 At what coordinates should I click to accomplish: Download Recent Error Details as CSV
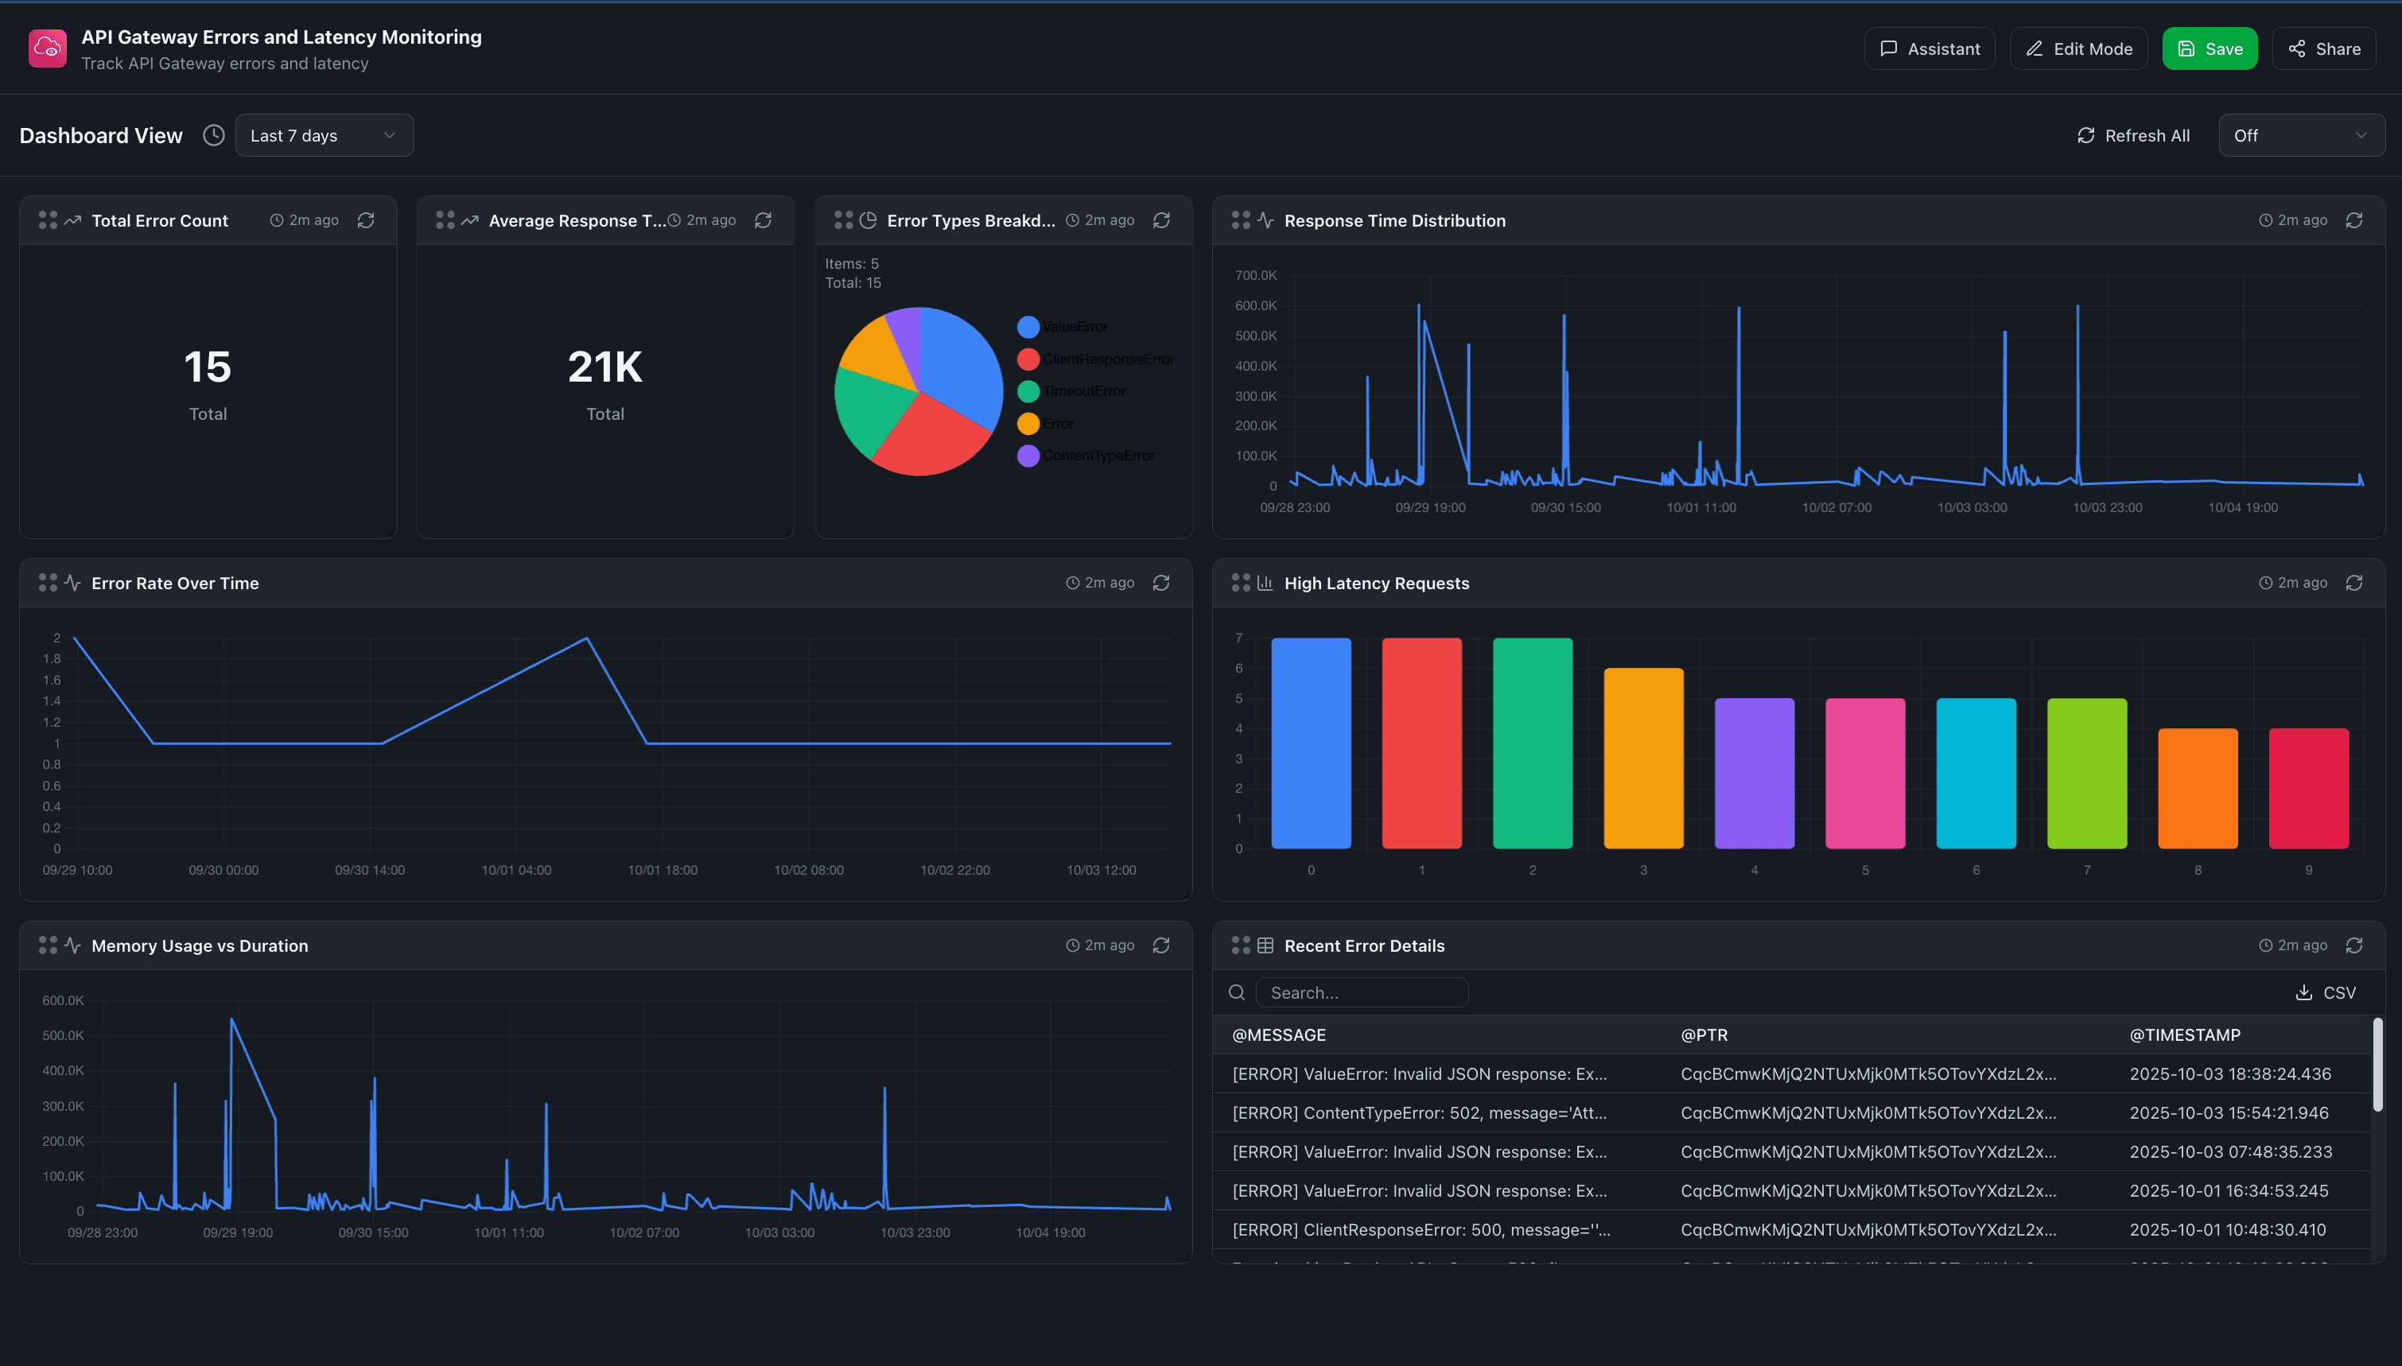pos(2325,992)
